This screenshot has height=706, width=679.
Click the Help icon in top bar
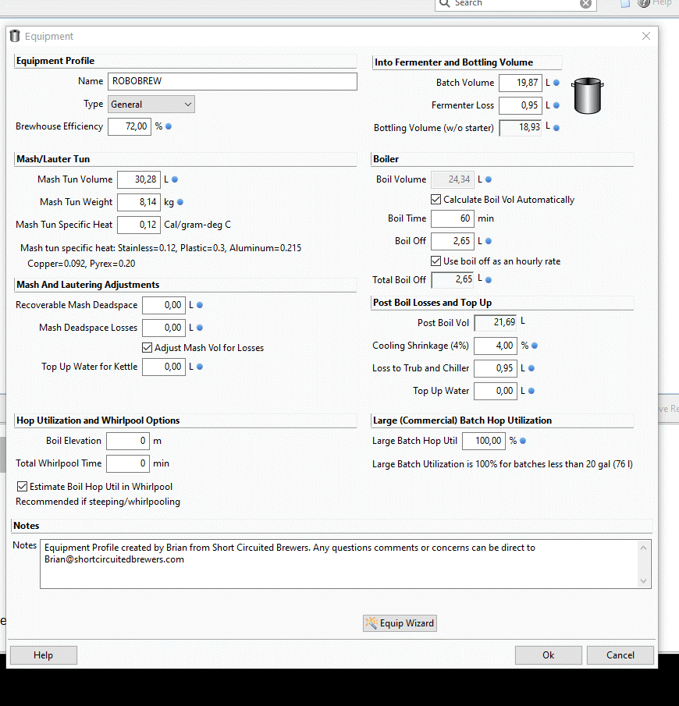(x=644, y=3)
